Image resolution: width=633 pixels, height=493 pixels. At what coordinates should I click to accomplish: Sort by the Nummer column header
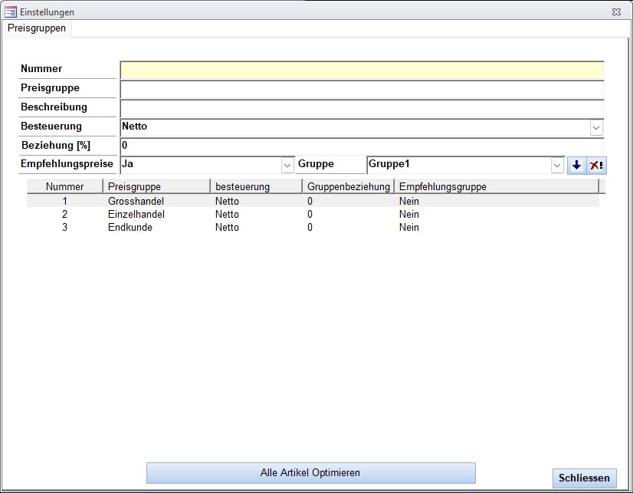click(64, 186)
